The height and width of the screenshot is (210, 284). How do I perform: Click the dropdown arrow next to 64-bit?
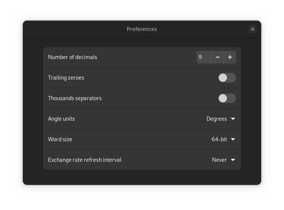[233, 139]
